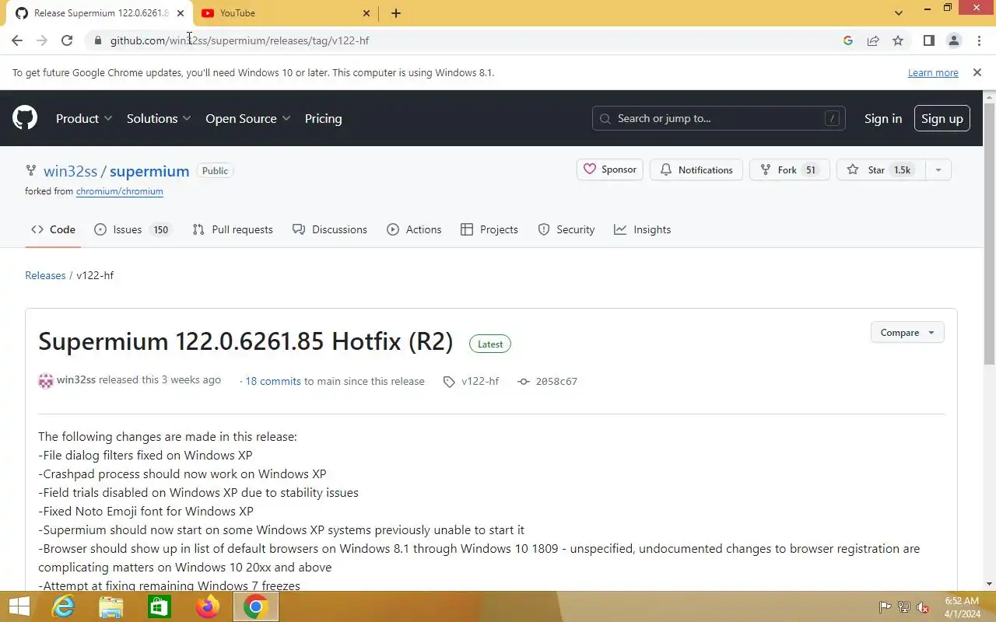Click the network tray icon
The height and width of the screenshot is (622, 996).
tap(904, 607)
